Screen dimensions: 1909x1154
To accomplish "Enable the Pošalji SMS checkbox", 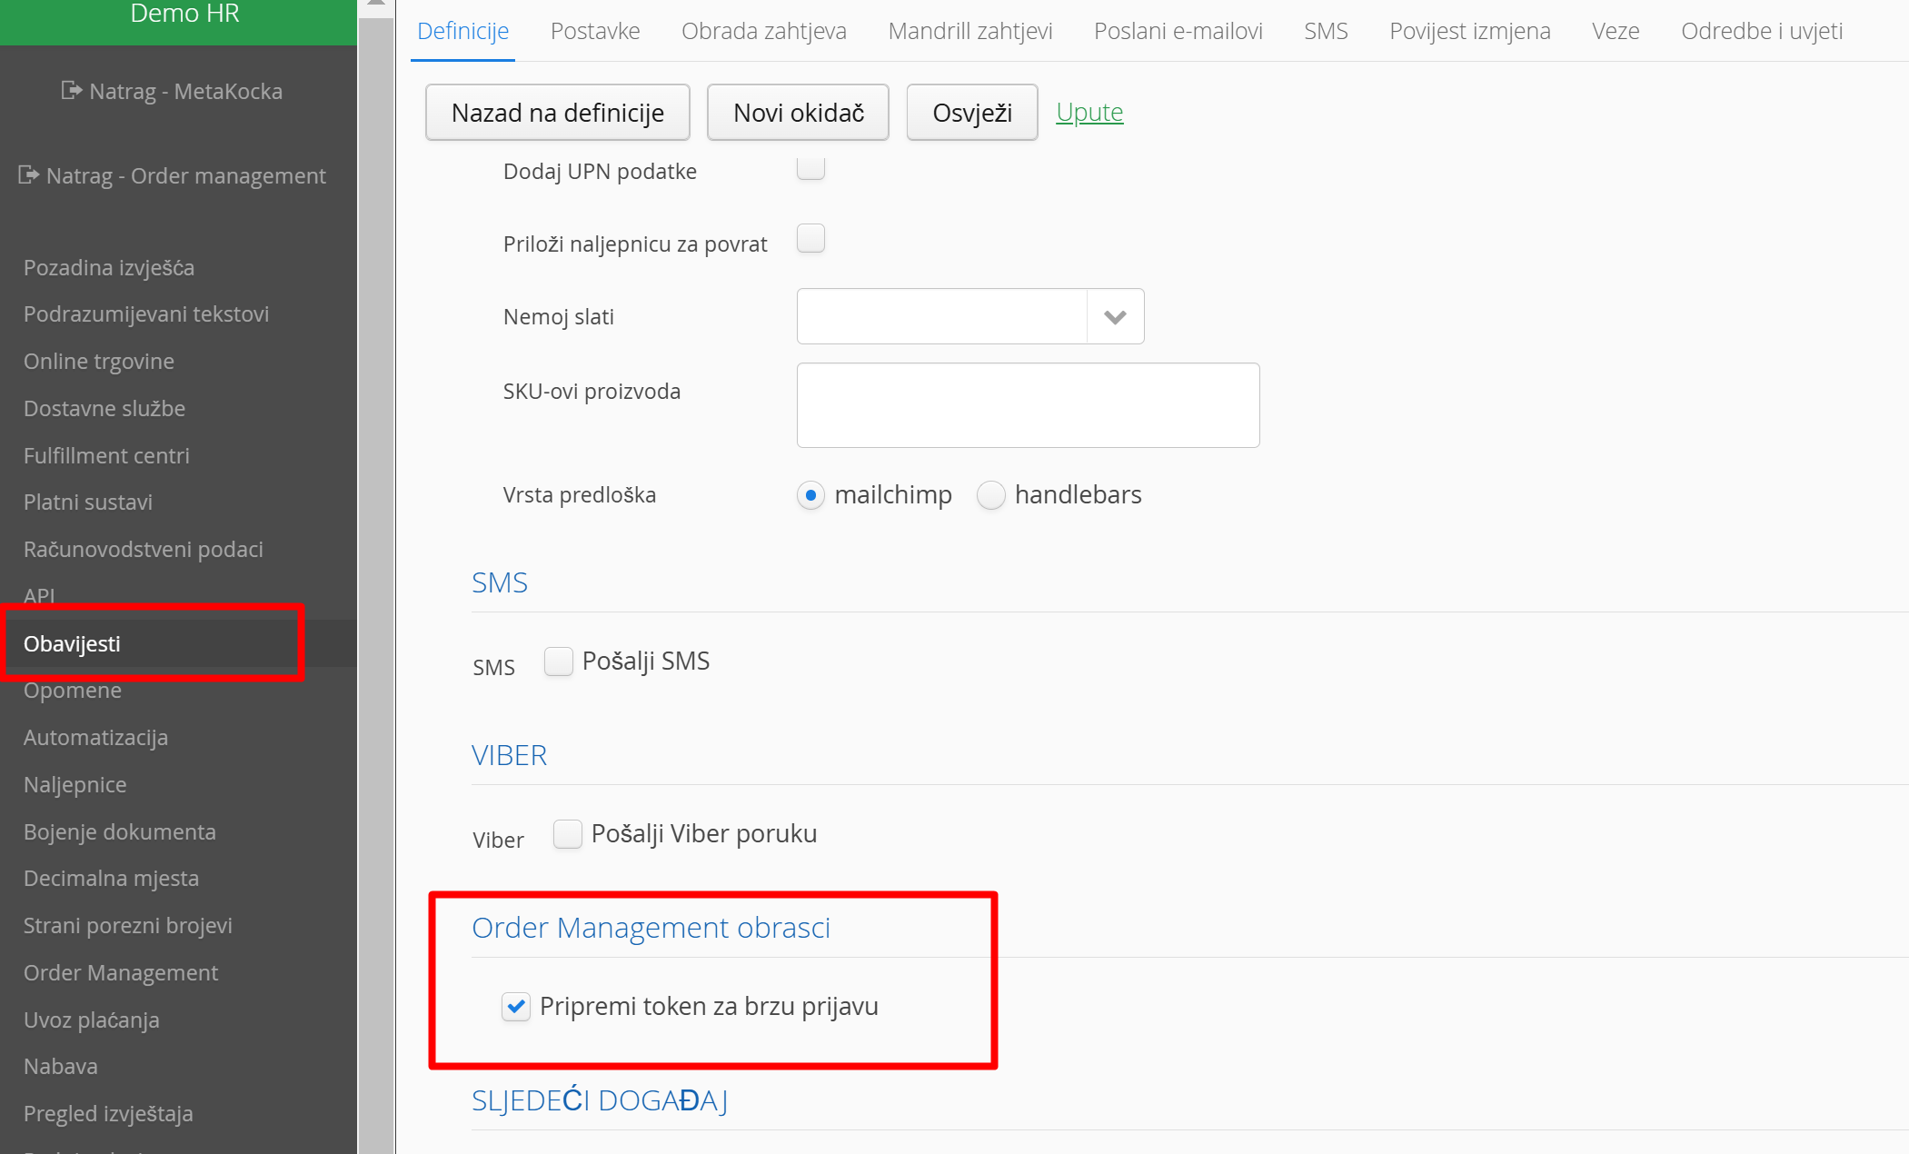I will 559,662.
